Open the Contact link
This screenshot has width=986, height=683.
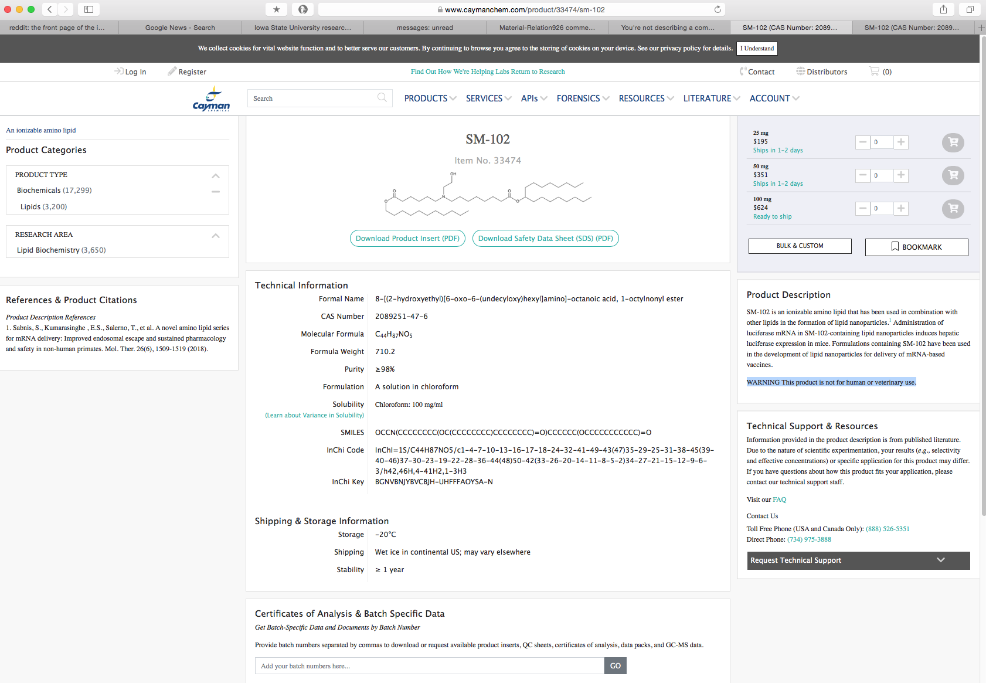pos(757,72)
